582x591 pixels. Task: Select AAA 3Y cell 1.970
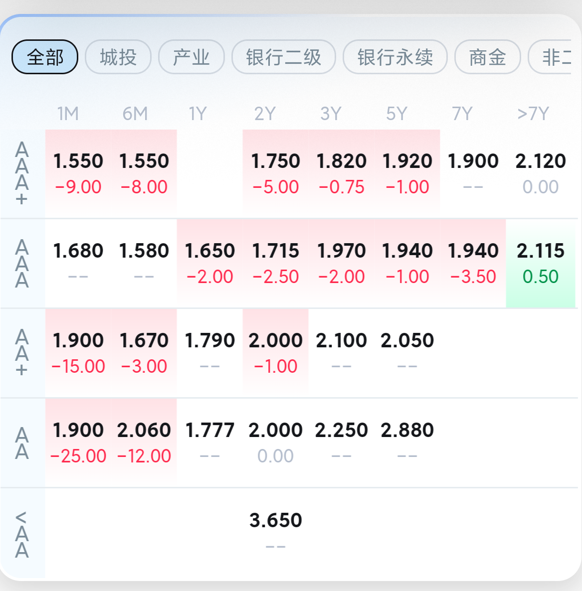point(341,264)
